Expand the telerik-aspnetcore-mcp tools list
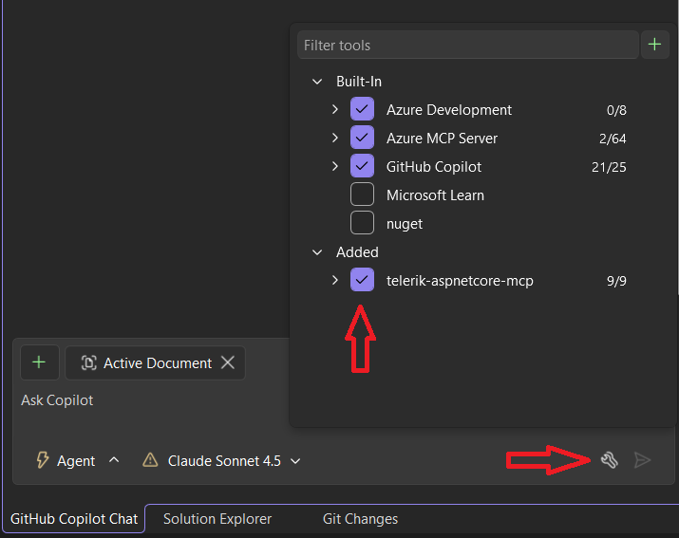The height and width of the screenshot is (538, 679). 334,280
